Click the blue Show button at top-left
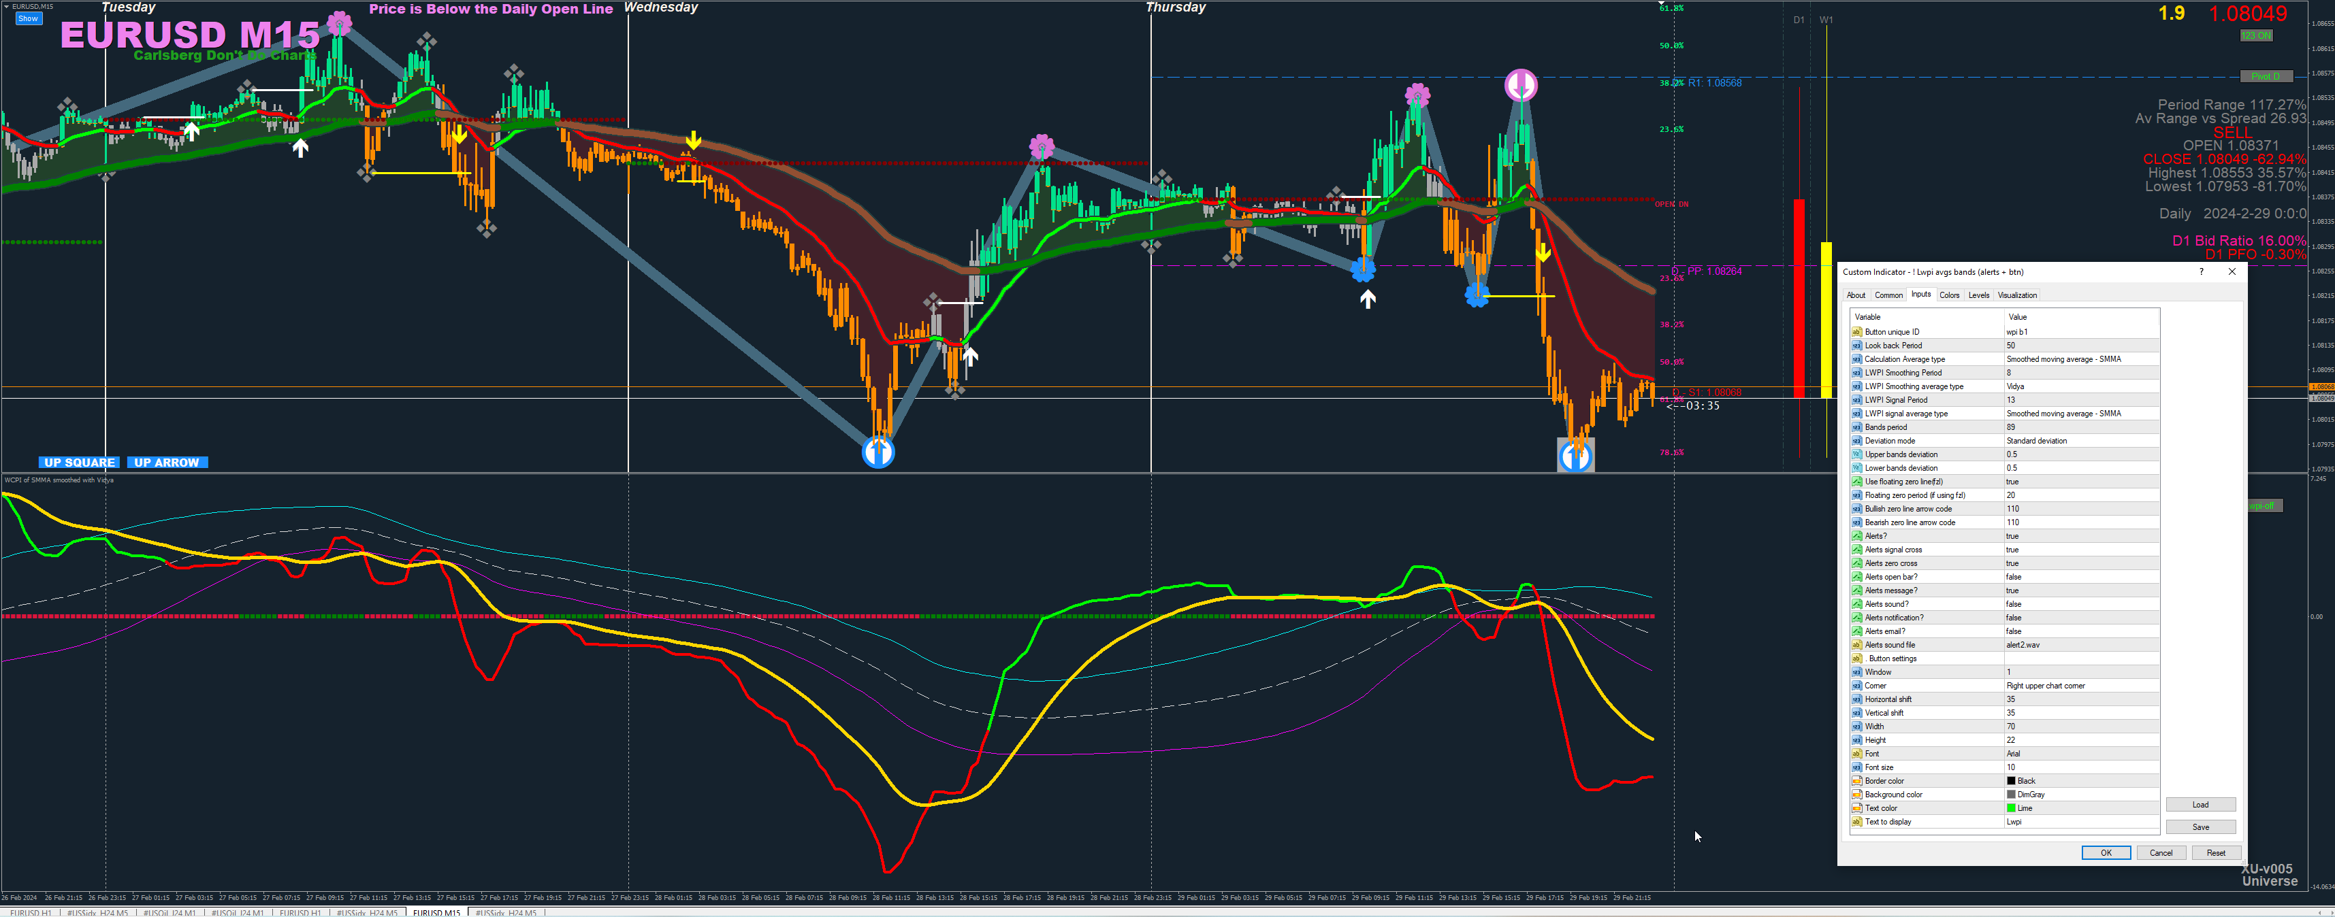Viewport: 2335px width, 917px height. pos(28,18)
